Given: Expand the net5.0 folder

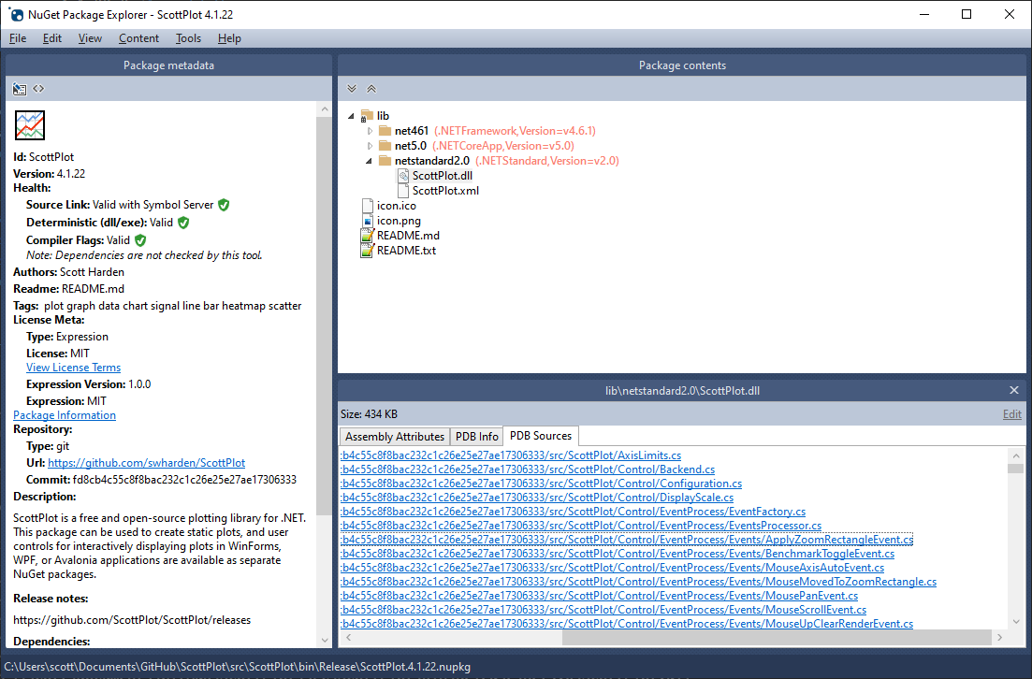Looking at the screenshot, I should [x=368, y=145].
